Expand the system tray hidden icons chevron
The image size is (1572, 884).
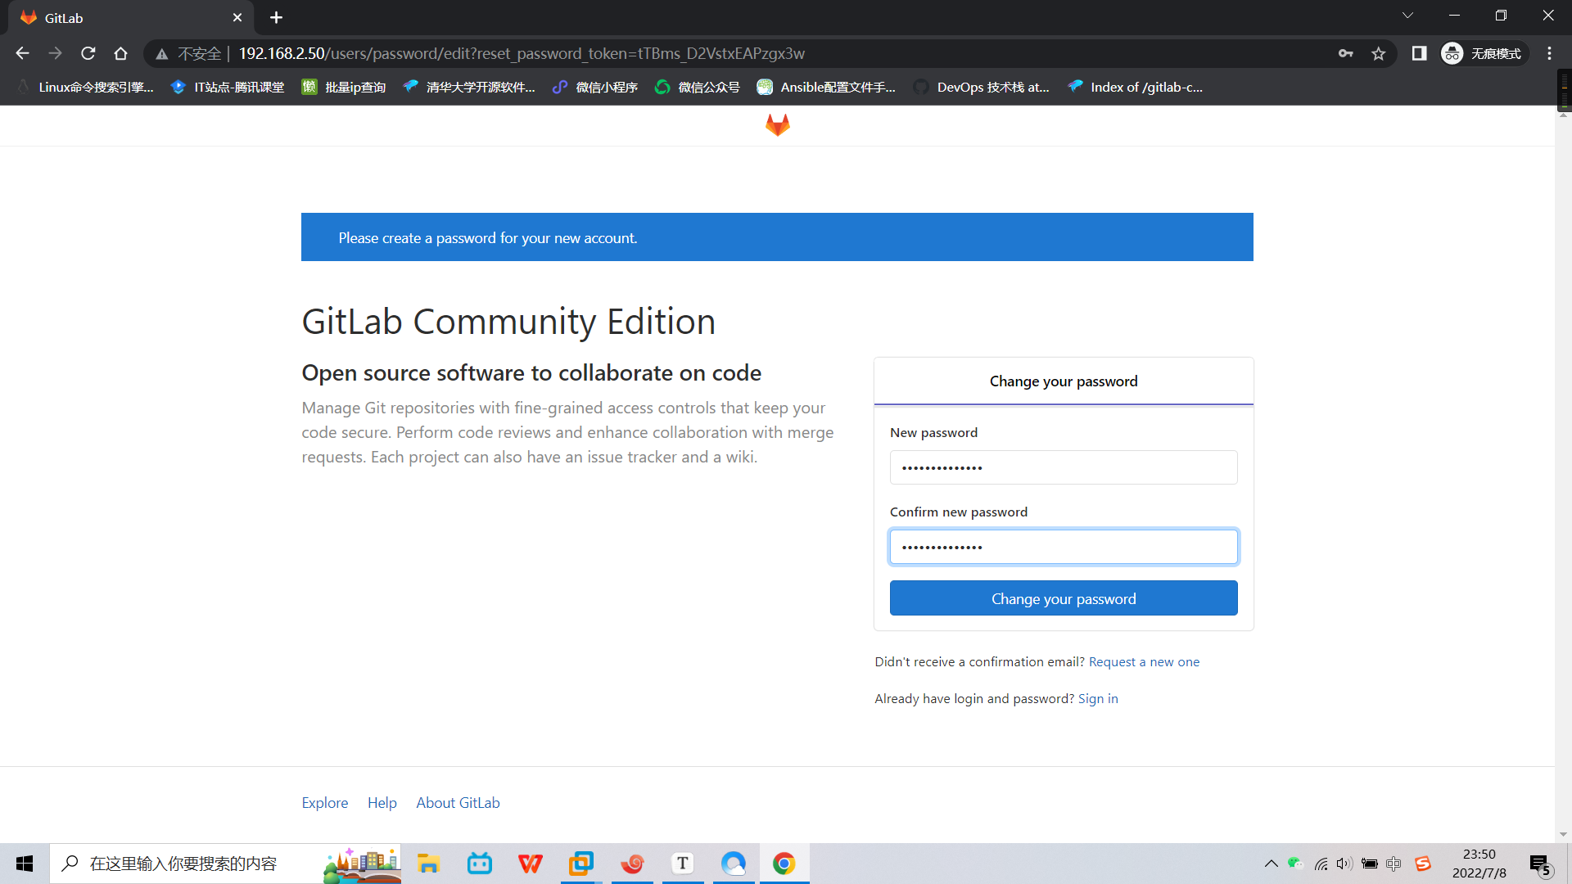pos(1271,864)
